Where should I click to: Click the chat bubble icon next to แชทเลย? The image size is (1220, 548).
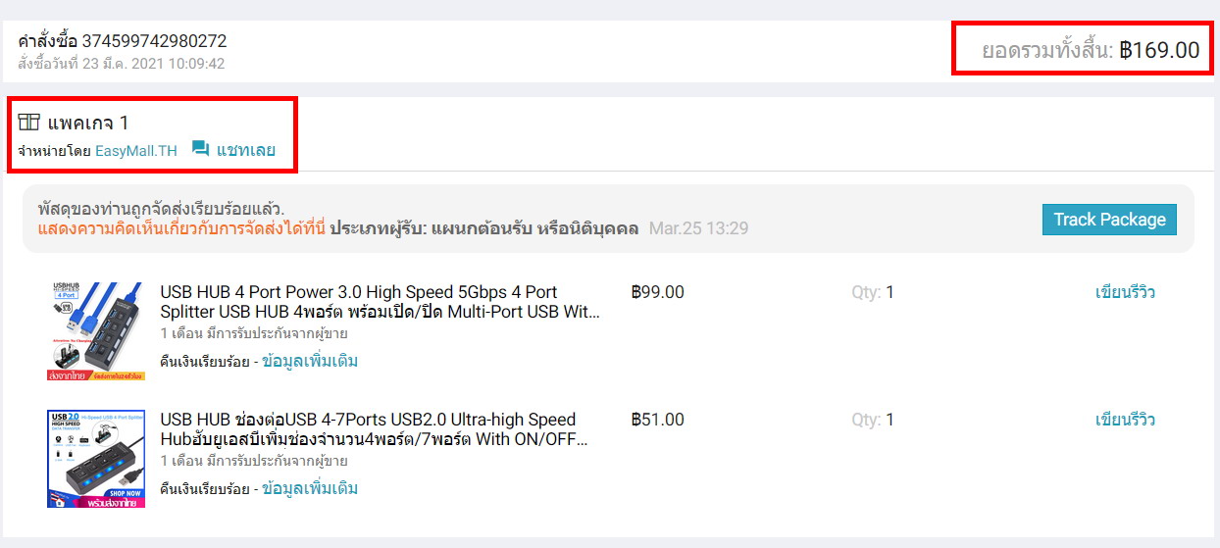tap(201, 149)
